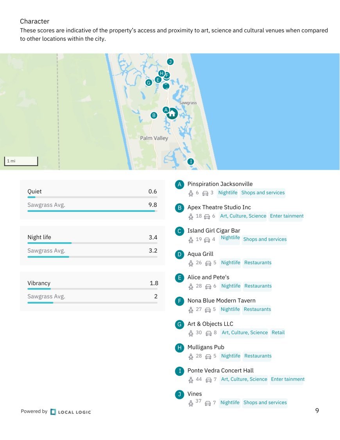Image resolution: width=340 pixels, height=440 pixels.
Task: Click Entertainment tag for Apex Theatre Studio
Action: (286, 216)
